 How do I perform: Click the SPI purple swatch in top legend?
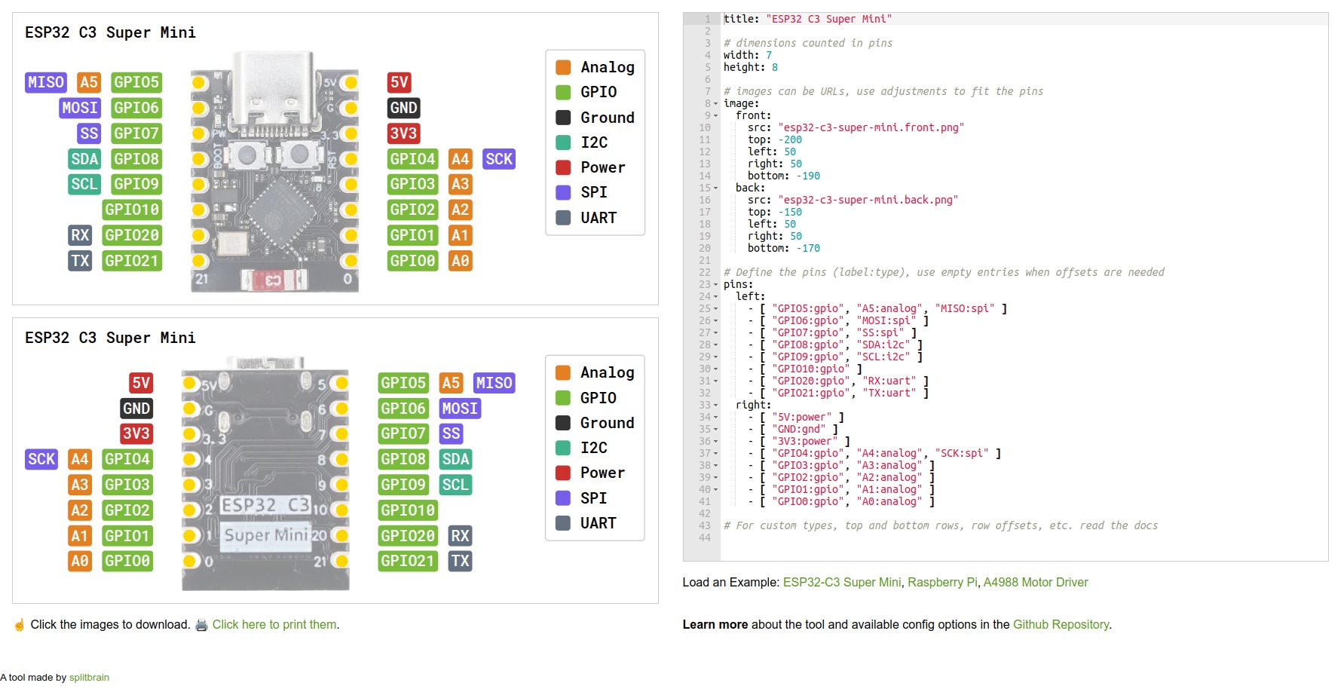click(x=563, y=192)
